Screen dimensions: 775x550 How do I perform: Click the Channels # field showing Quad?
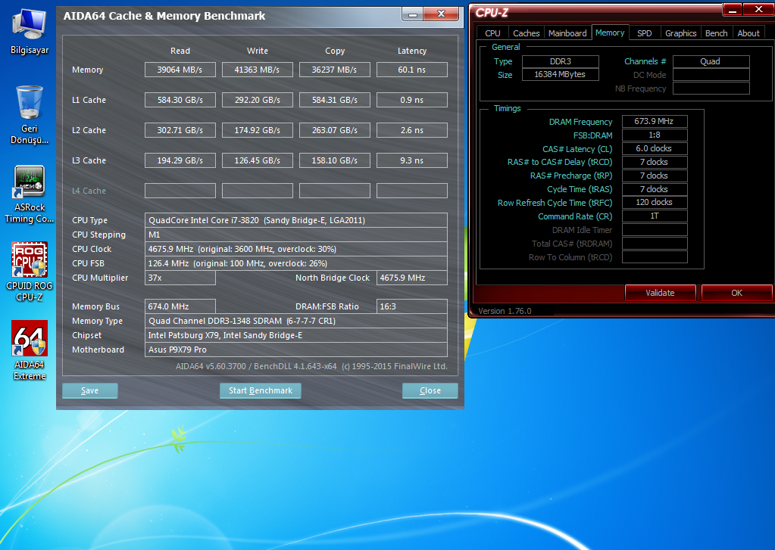click(x=711, y=61)
